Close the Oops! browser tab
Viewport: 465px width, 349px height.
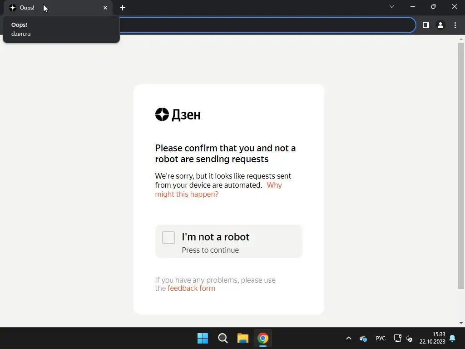[x=105, y=8]
